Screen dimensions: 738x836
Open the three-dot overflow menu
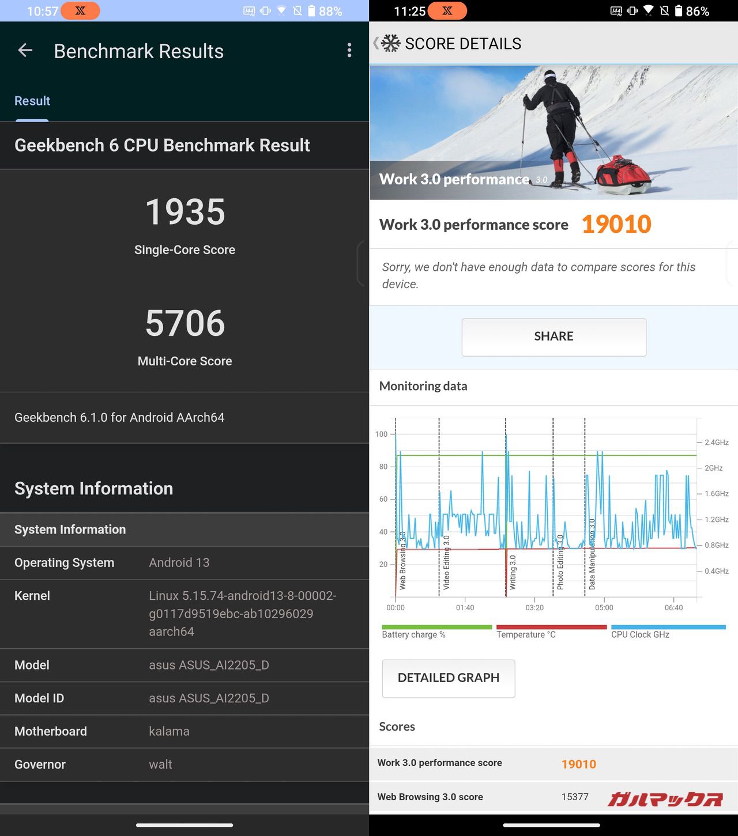click(x=349, y=51)
